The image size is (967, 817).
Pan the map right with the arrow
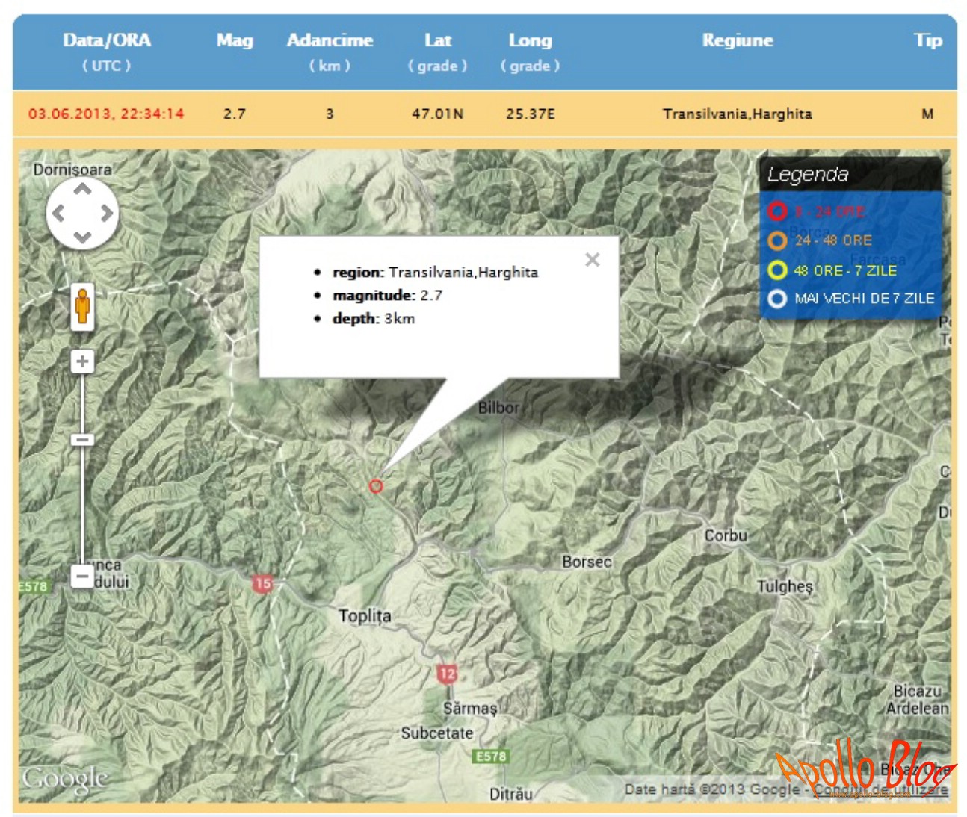pos(106,214)
